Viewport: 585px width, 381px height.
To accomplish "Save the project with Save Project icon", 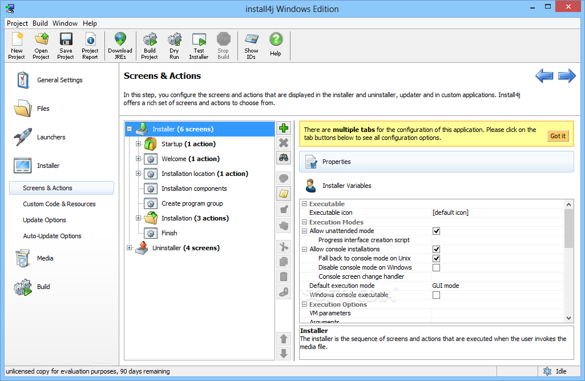I will [66, 46].
